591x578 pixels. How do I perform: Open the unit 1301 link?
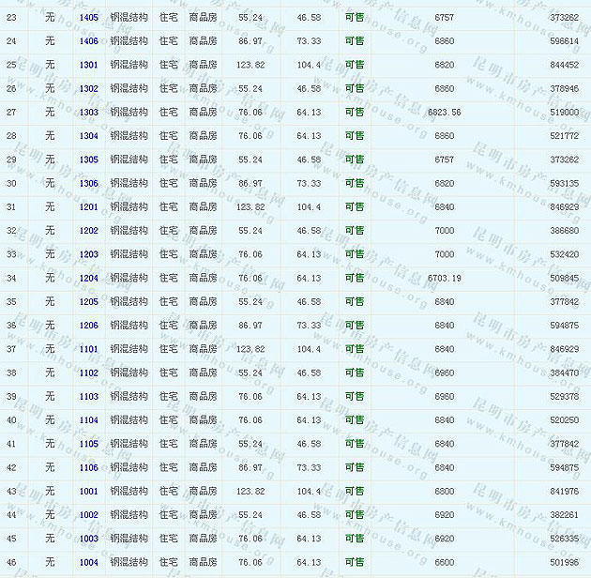88,65
